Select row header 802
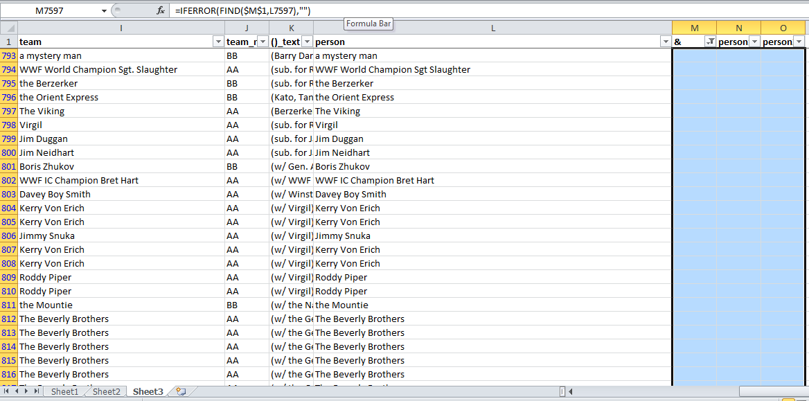The height and width of the screenshot is (401, 809). click(x=9, y=181)
